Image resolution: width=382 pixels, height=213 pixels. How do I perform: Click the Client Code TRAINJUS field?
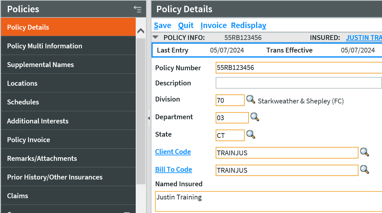pyautogui.click(x=287, y=153)
